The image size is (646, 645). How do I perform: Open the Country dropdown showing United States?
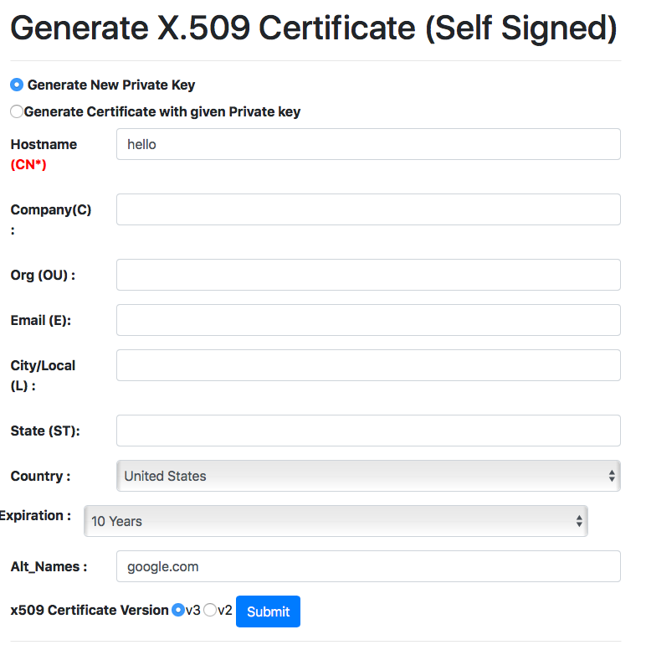tap(368, 476)
